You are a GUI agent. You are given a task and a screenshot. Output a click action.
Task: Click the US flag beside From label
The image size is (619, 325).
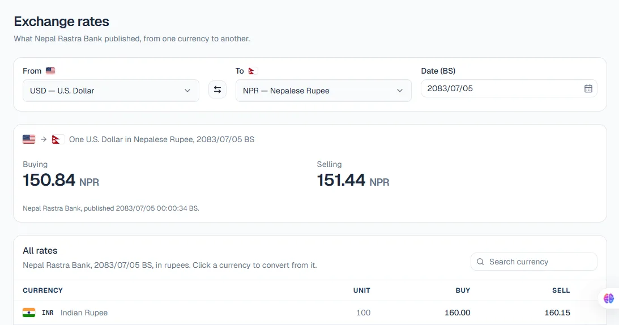coord(50,71)
